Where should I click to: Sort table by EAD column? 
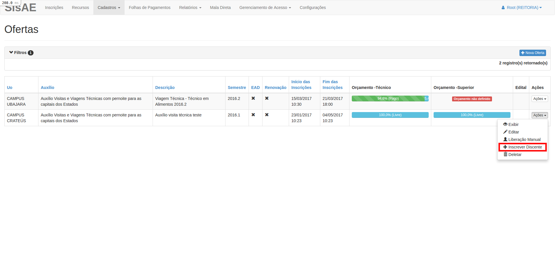point(256,88)
